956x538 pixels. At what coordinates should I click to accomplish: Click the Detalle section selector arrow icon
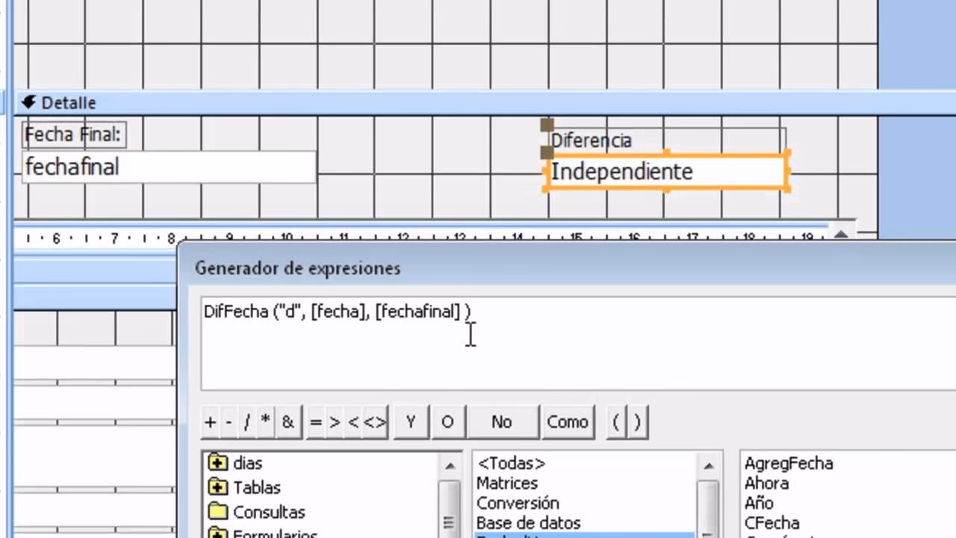(28, 102)
